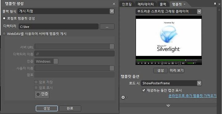The height and width of the screenshot is (114, 222).
Task: Click the 암호 password field
Action: (x=74, y=75)
